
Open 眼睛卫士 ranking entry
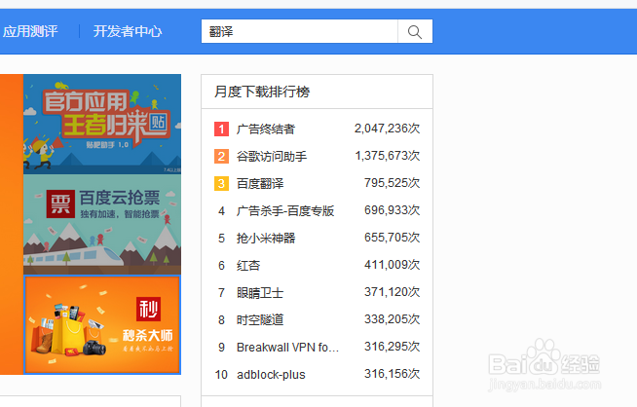[260, 293]
